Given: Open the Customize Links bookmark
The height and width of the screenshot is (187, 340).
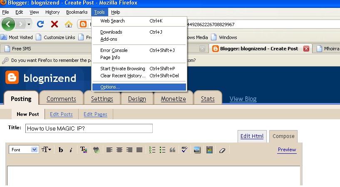Looking at the screenshot, I should [x=55, y=37].
